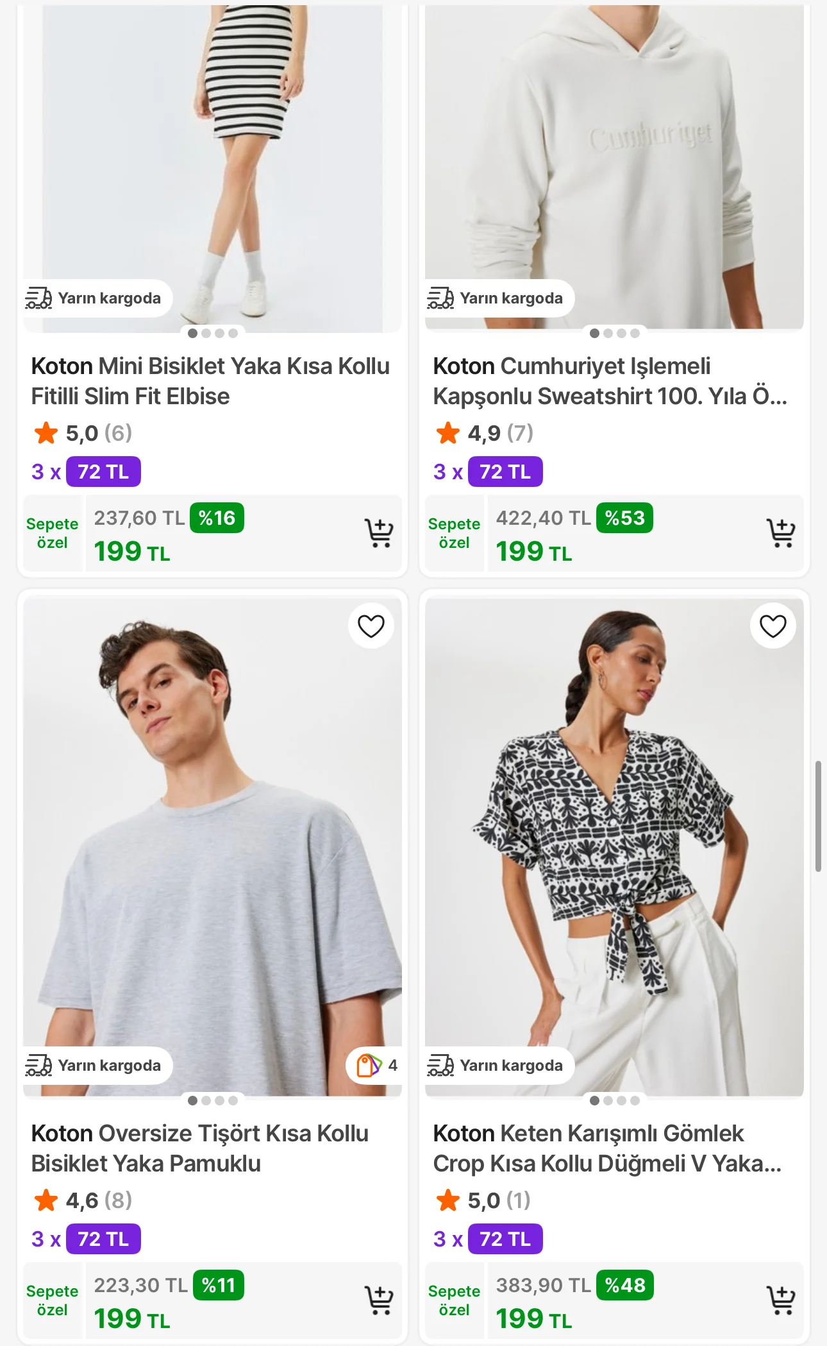827x1346 pixels.
Task: Add Oversize Tişört to cart
Action: pyautogui.click(x=379, y=1300)
